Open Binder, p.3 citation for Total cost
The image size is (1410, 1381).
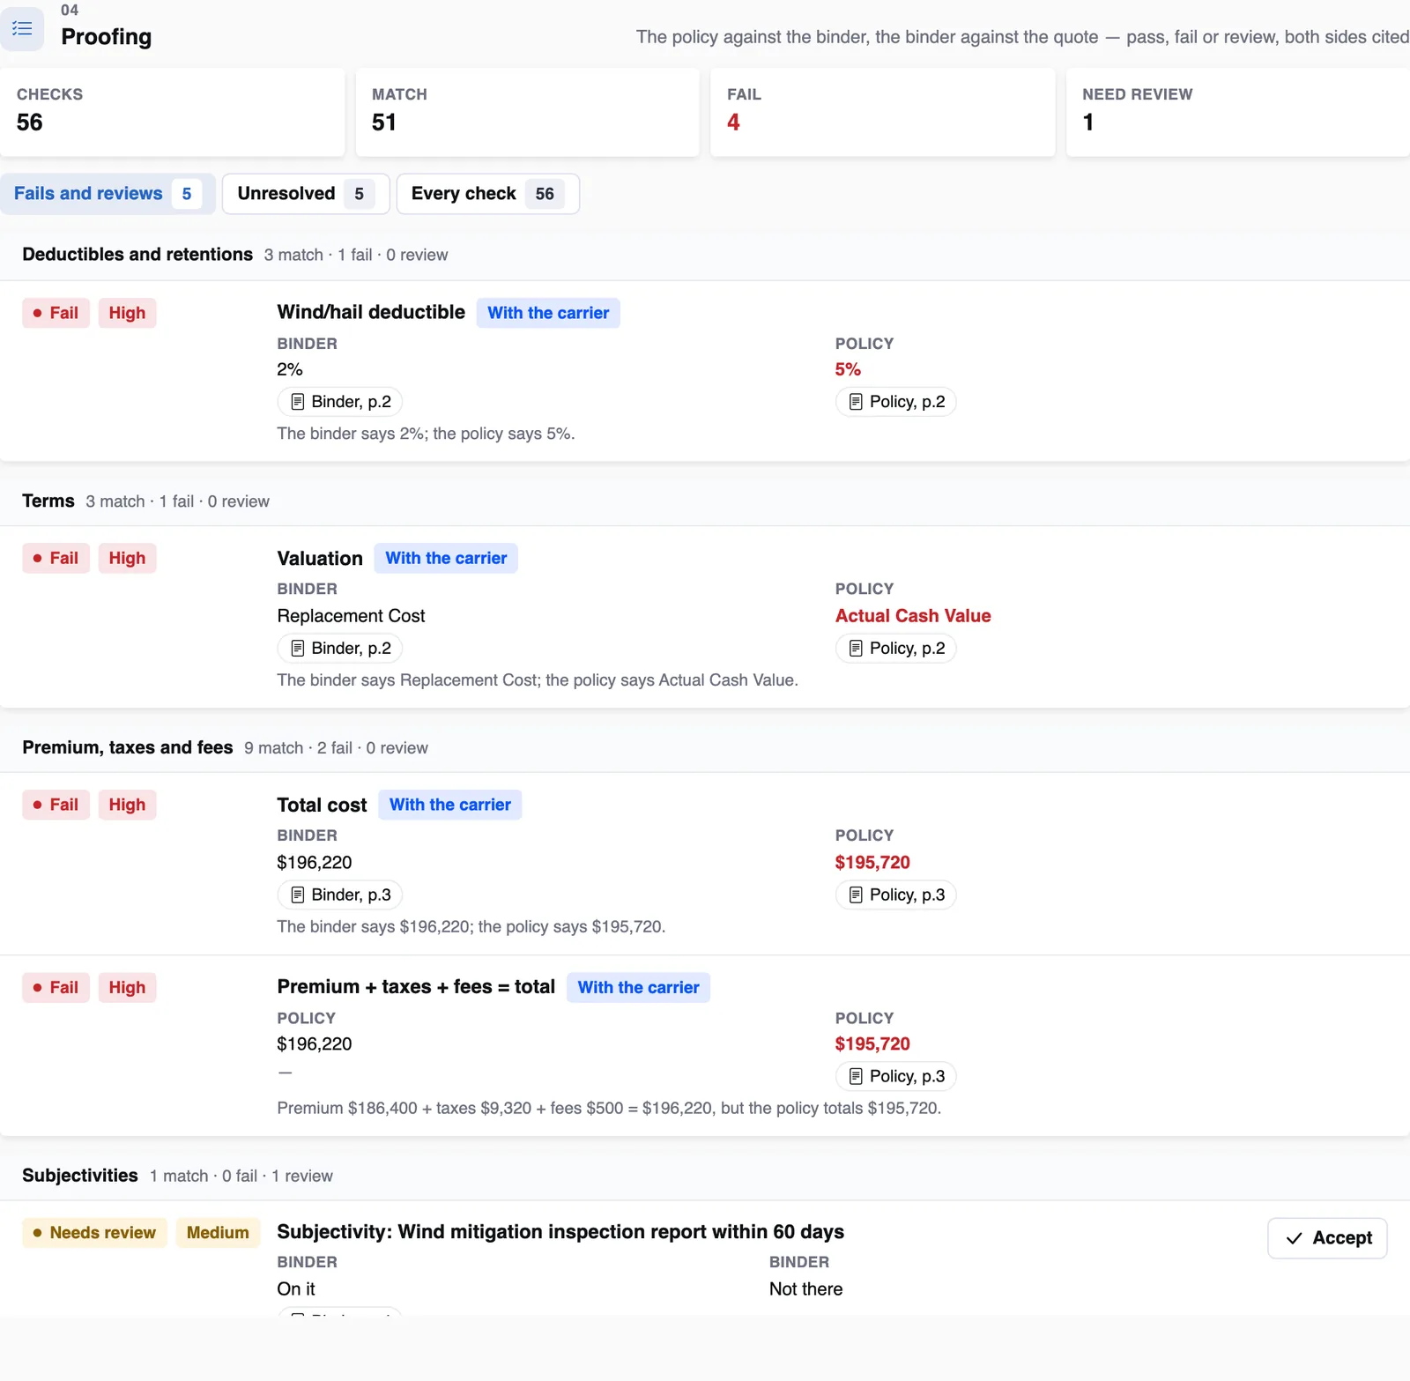(x=340, y=895)
